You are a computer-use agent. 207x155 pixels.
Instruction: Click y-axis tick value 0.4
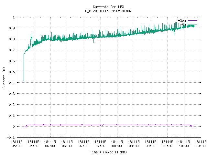pos(12,83)
